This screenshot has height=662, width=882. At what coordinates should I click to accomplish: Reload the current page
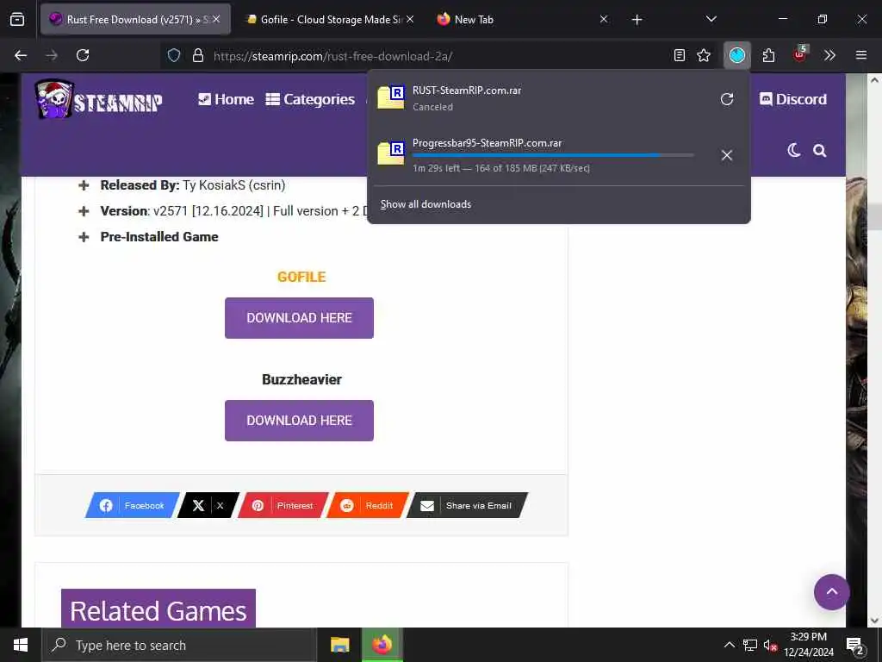[83, 55]
